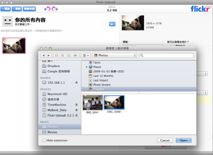Rotate photo clockwise with right rotate icon

[x=55, y=9]
